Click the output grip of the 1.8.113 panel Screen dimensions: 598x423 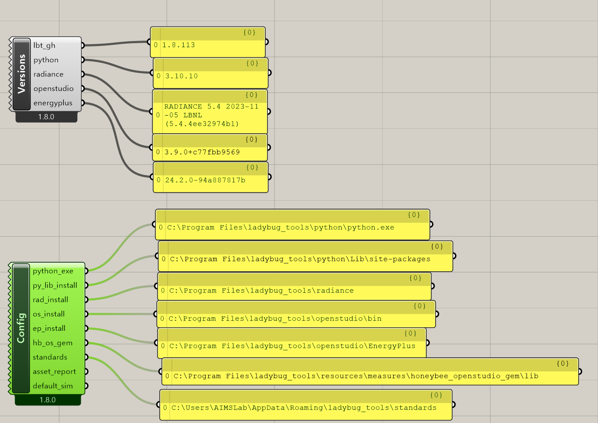[x=267, y=42]
